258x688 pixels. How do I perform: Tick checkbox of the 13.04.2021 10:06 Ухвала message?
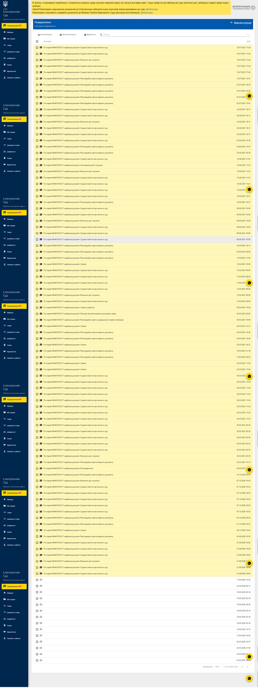coord(37,264)
